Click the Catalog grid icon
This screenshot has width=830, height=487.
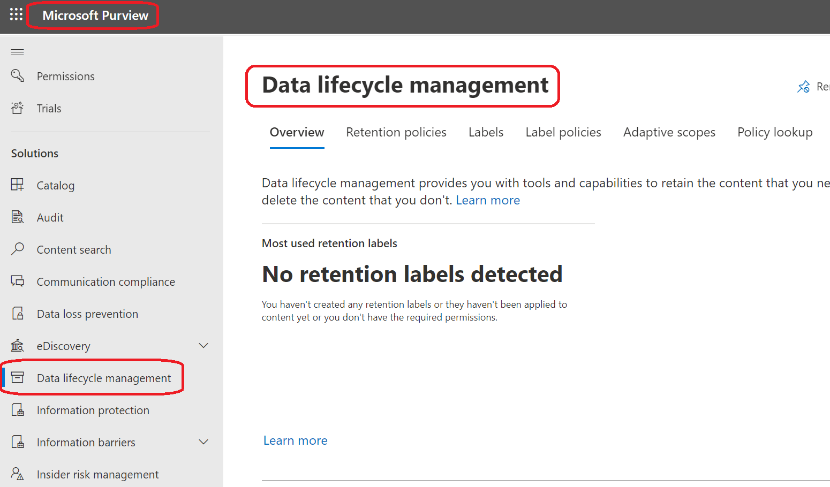(18, 185)
